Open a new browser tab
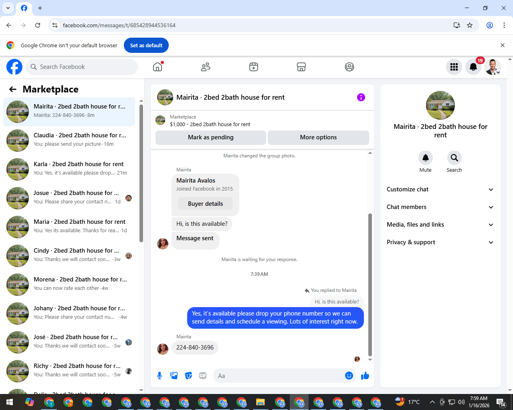The width and height of the screenshot is (513, 410). coord(40,8)
